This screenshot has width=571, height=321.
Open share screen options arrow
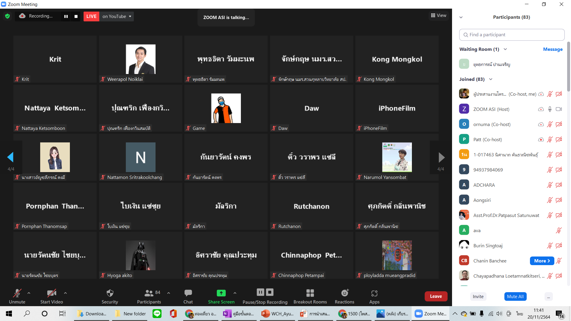click(x=235, y=293)
